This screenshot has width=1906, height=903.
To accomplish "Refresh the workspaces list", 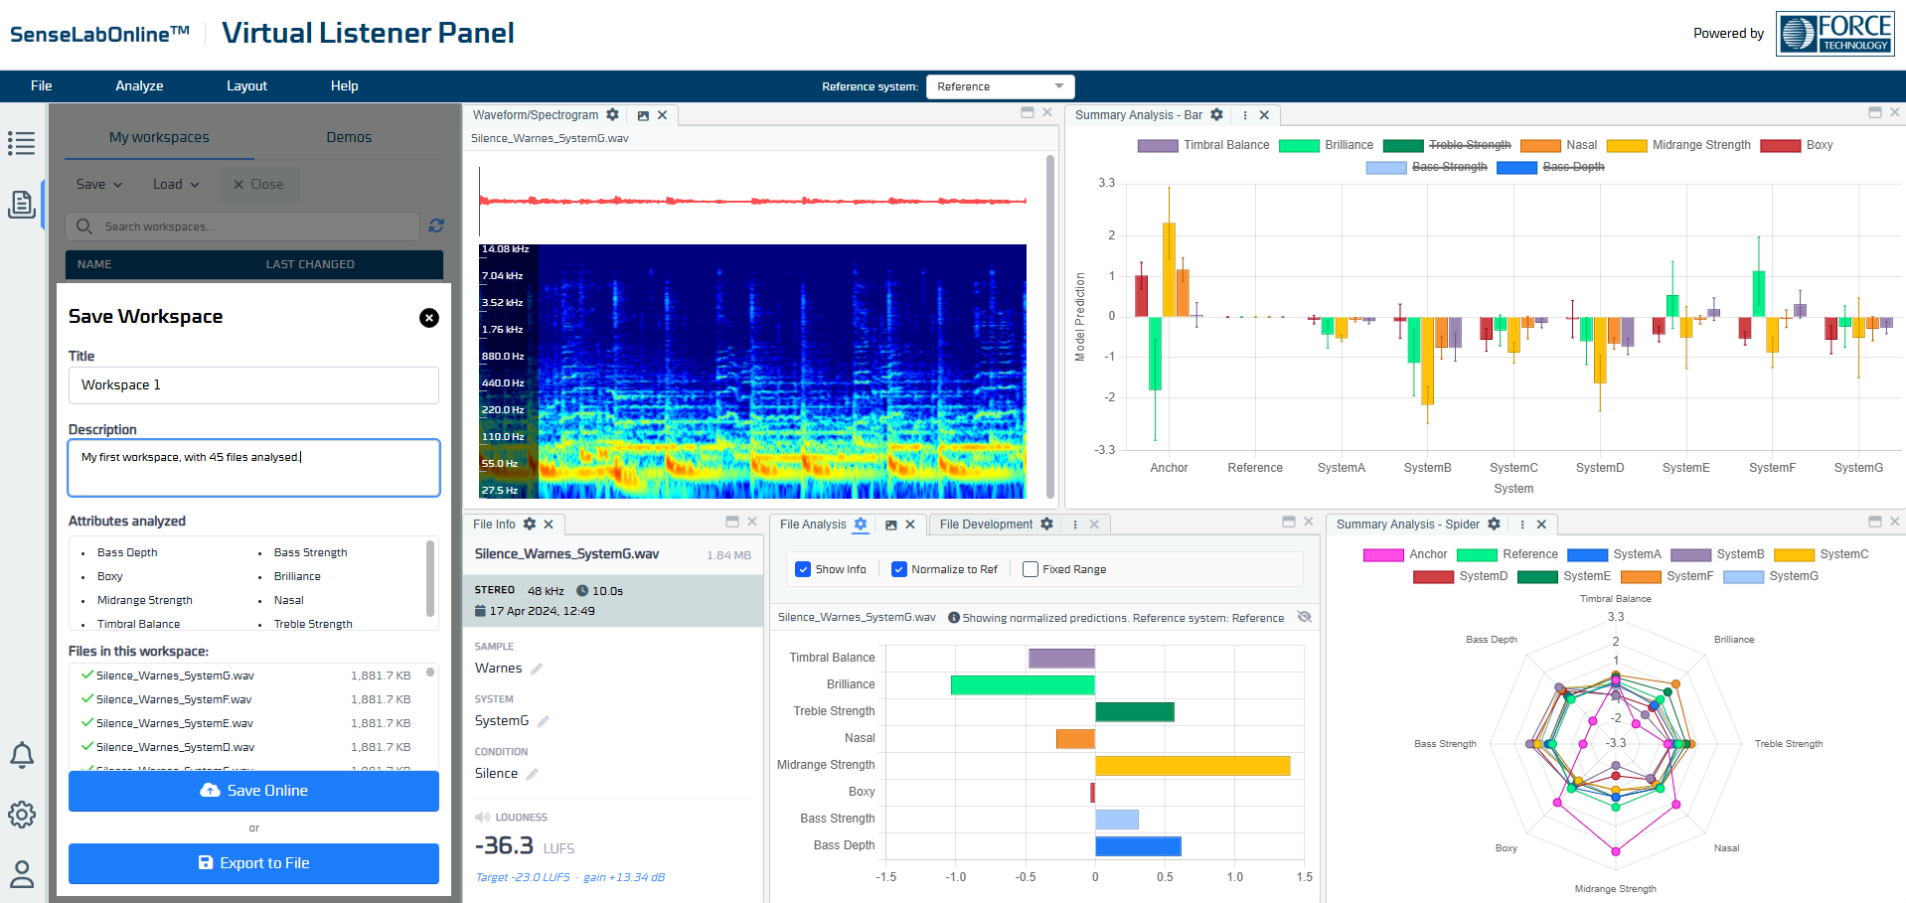I will [x=436, y=226].
